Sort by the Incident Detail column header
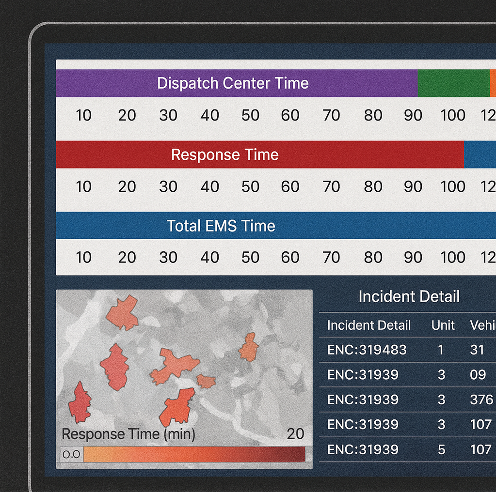Image resolution: width=496 pixels, height=492 pixels. [368, 325]
